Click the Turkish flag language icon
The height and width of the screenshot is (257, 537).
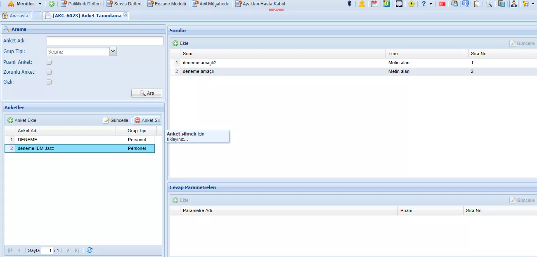click(x=442, y=4)
